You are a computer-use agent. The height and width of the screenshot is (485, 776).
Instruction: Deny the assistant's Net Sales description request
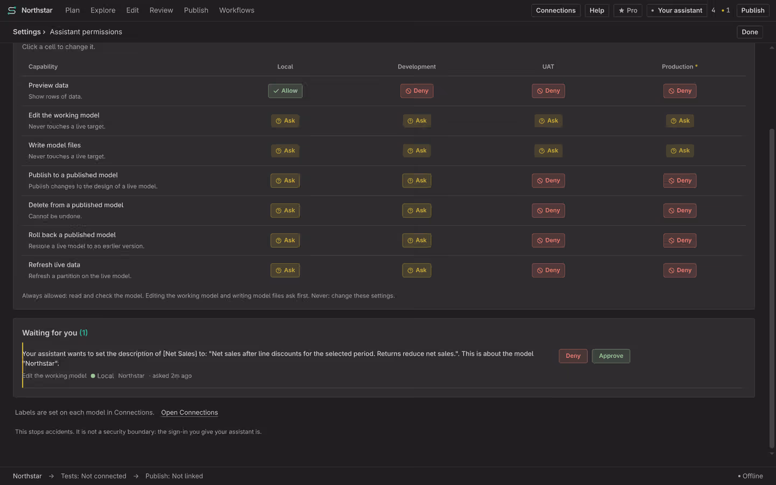tap(573, 356)
